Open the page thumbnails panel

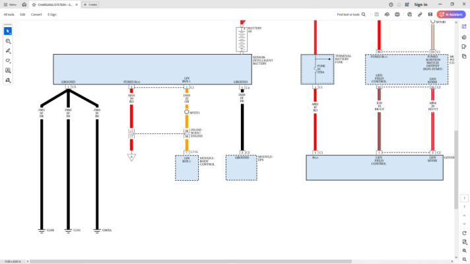coord(464,56)
